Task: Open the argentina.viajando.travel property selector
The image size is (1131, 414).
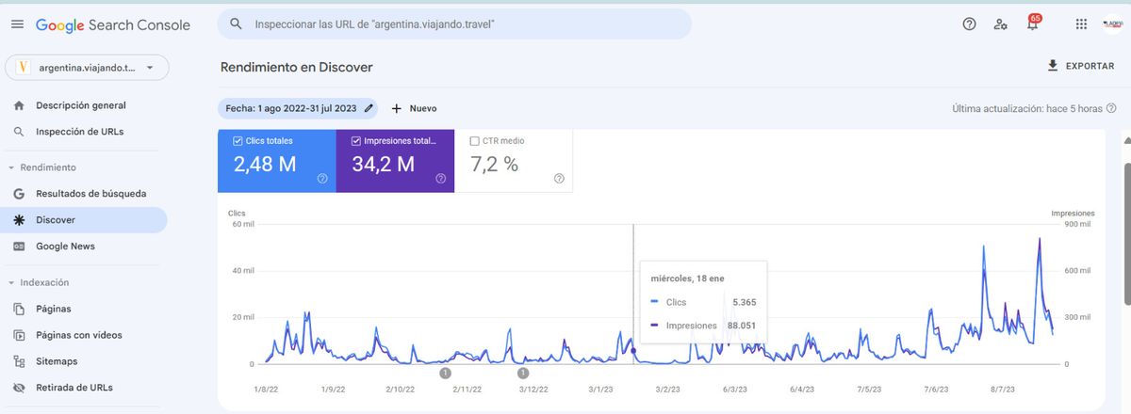Action: 88,68
